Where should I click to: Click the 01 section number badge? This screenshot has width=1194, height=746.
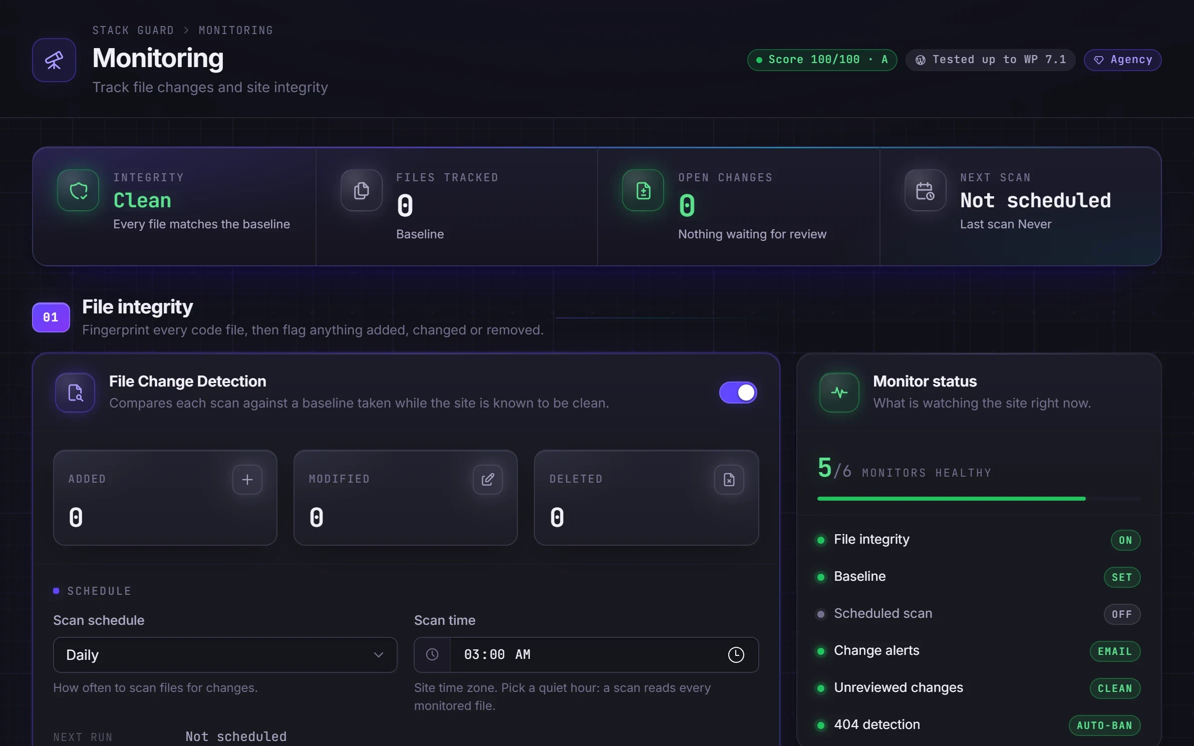(51, 317)
